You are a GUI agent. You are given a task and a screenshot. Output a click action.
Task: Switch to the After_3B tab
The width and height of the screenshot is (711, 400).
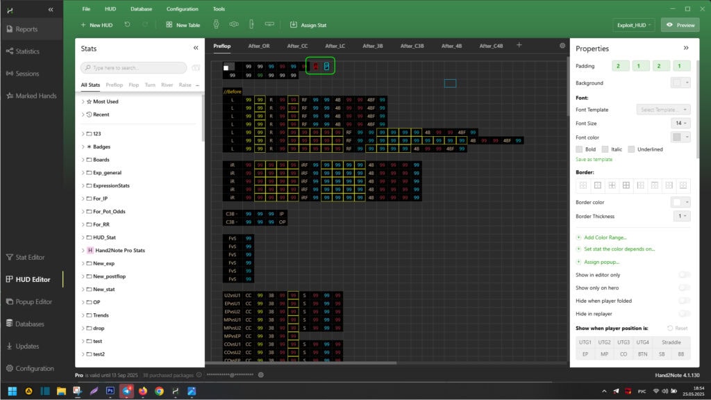(372, 46)
